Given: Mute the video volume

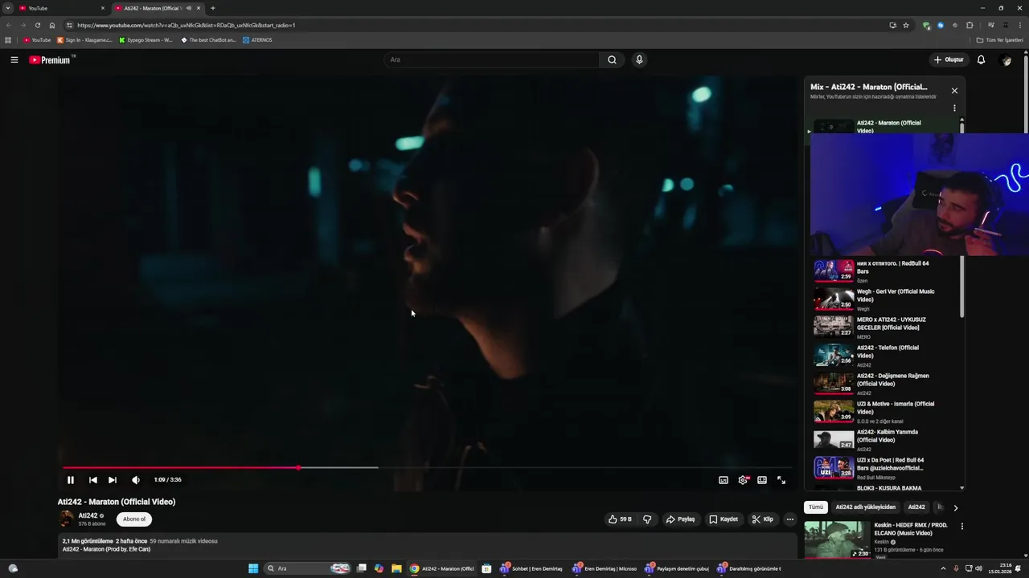Looking at the screenshot, I should (x=136, y=480).
